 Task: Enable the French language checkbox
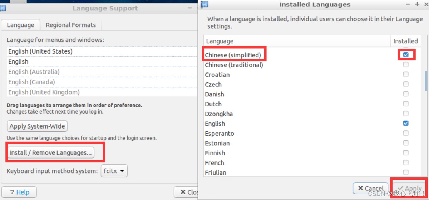tap(406, 162)
